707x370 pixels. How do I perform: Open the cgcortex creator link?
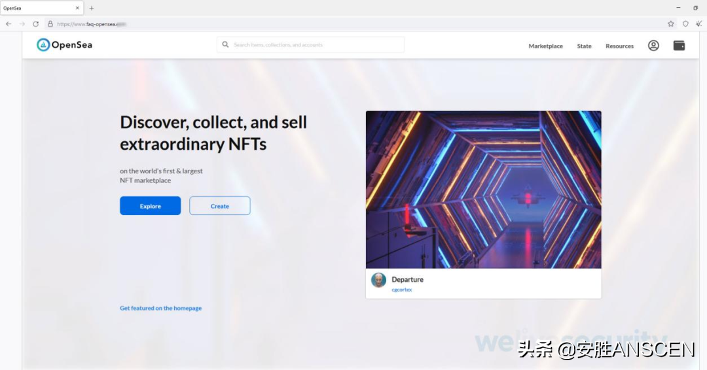pyautogui.click(x=401, y=290)
